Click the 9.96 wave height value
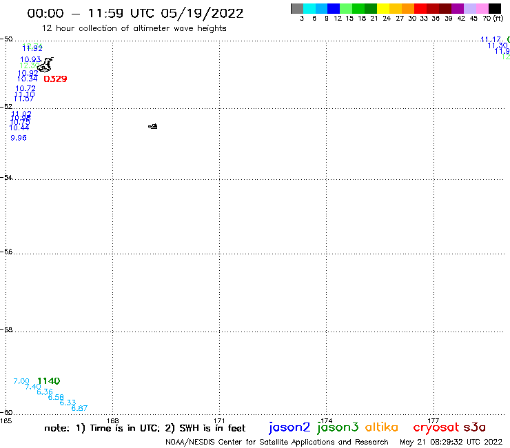510x448 pixels. [19, 138]
